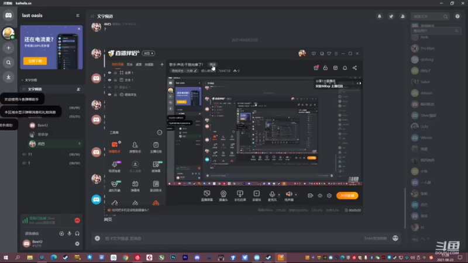Click the mode switch pill next to logo
The image size is (468, 263).
pos(149,53)
